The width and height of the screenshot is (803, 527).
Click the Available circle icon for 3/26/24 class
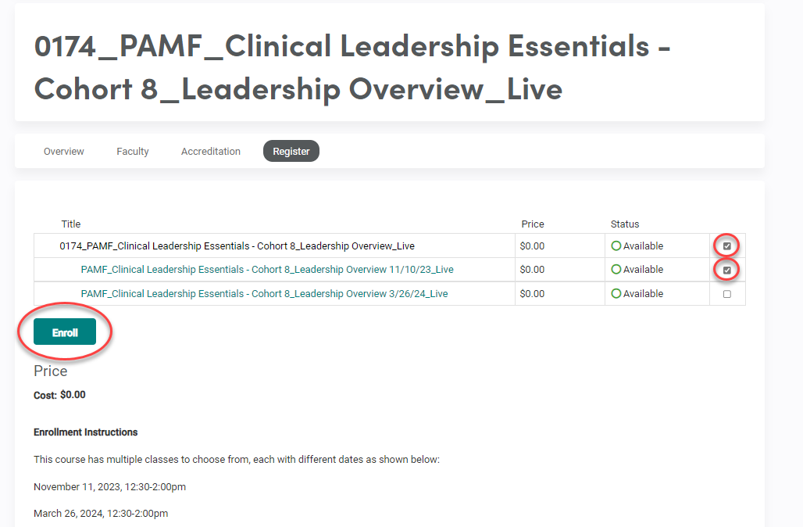616,294
